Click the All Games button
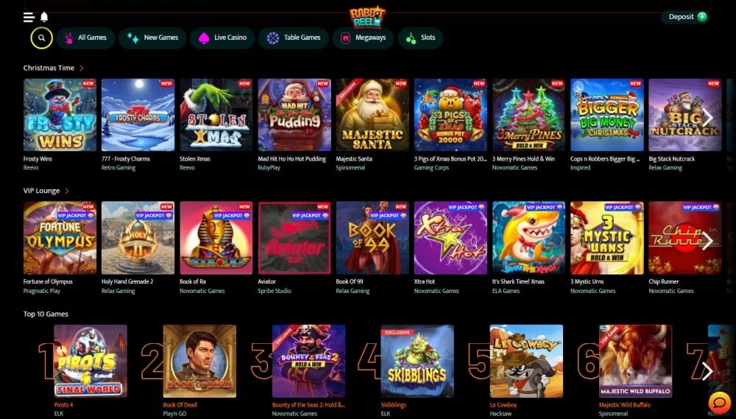This screenshot has width=736, height=419. tap(85, 38)
